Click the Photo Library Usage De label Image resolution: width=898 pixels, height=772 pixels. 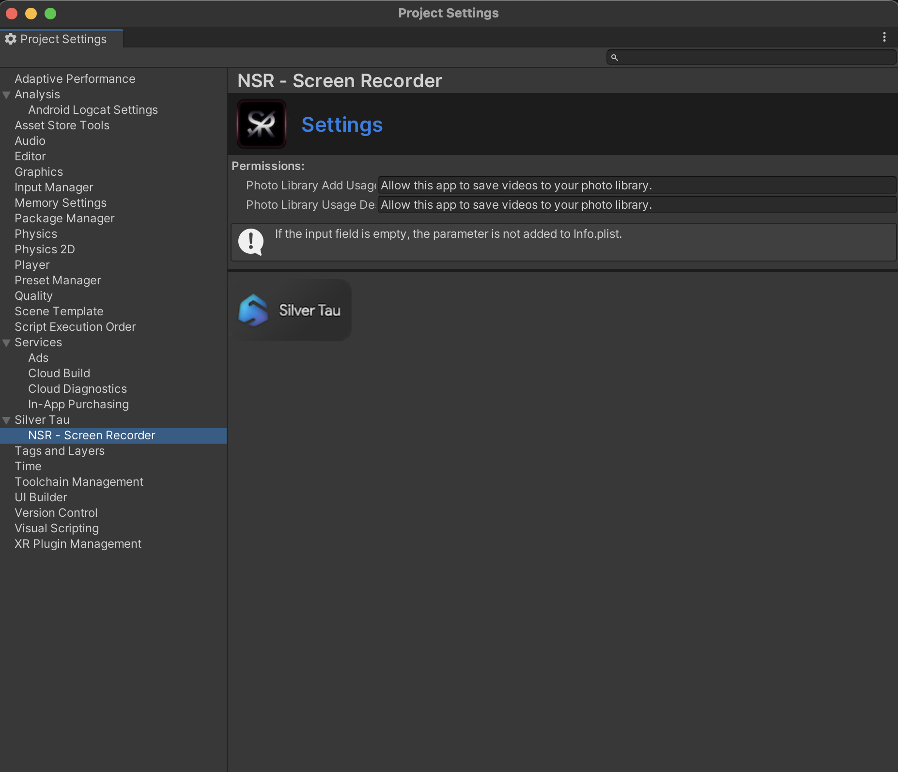[x=310, y=205]
